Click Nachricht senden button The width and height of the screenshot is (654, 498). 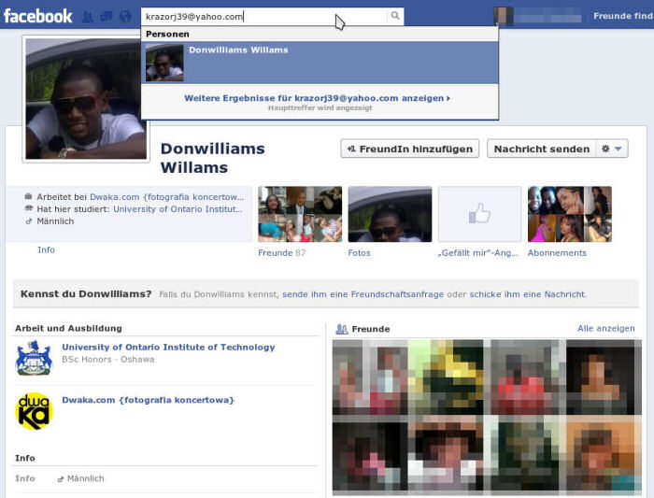pyautogui.click(x=541, y=149)
